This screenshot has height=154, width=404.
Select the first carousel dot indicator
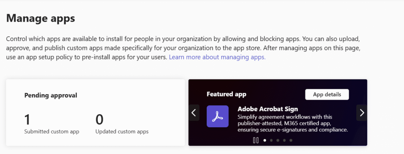[265, 140]
